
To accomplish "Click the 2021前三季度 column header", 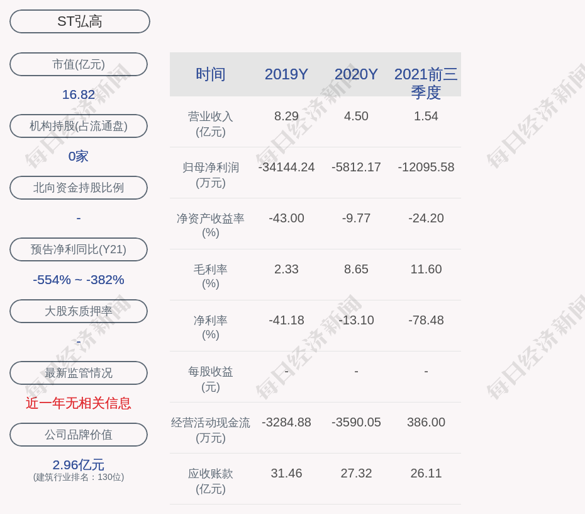I will click(x=426, y=83).
